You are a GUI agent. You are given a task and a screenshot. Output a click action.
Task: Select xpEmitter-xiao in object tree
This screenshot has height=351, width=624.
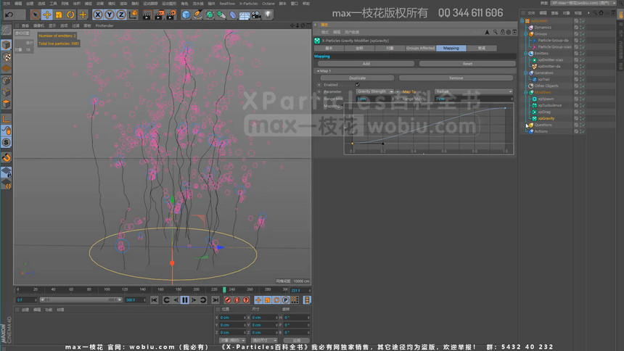tap(551, 59)
